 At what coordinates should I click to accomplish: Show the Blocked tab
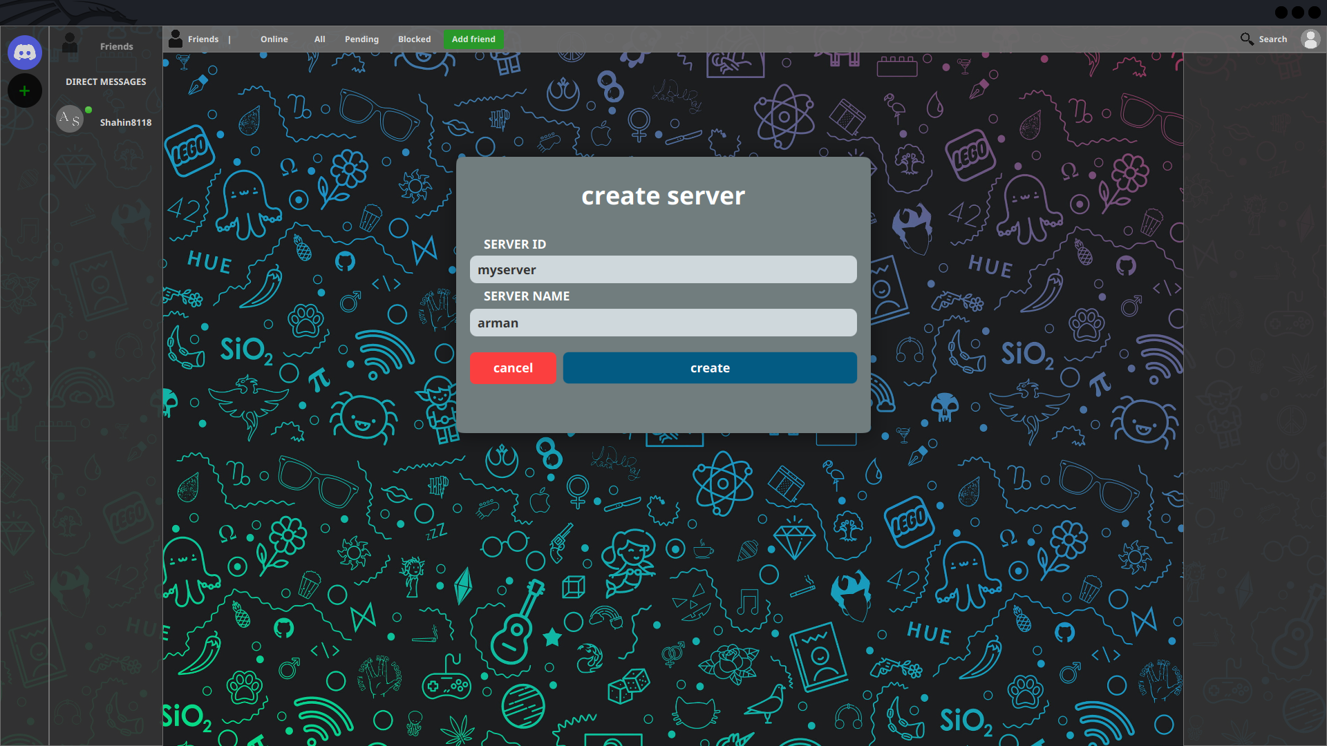(414, 39)
